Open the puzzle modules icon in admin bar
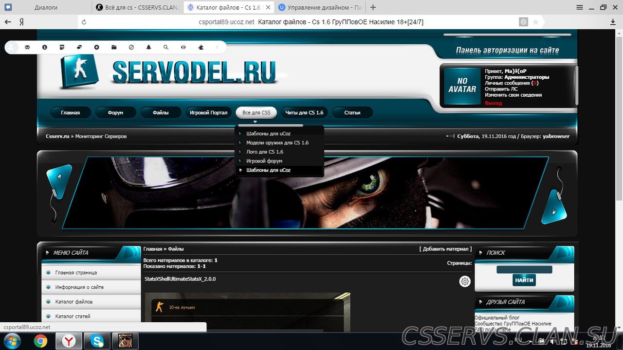Screen dimensions: 623x350 pyautogui.click(x=201, y=47)
